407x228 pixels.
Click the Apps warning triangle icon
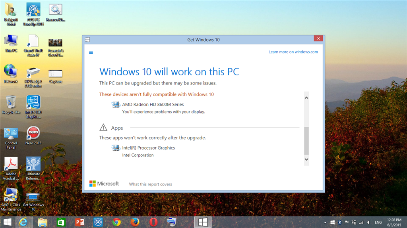103,127
